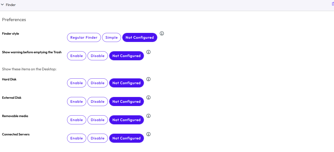Click the Finder style label

[x=11, y=34]
